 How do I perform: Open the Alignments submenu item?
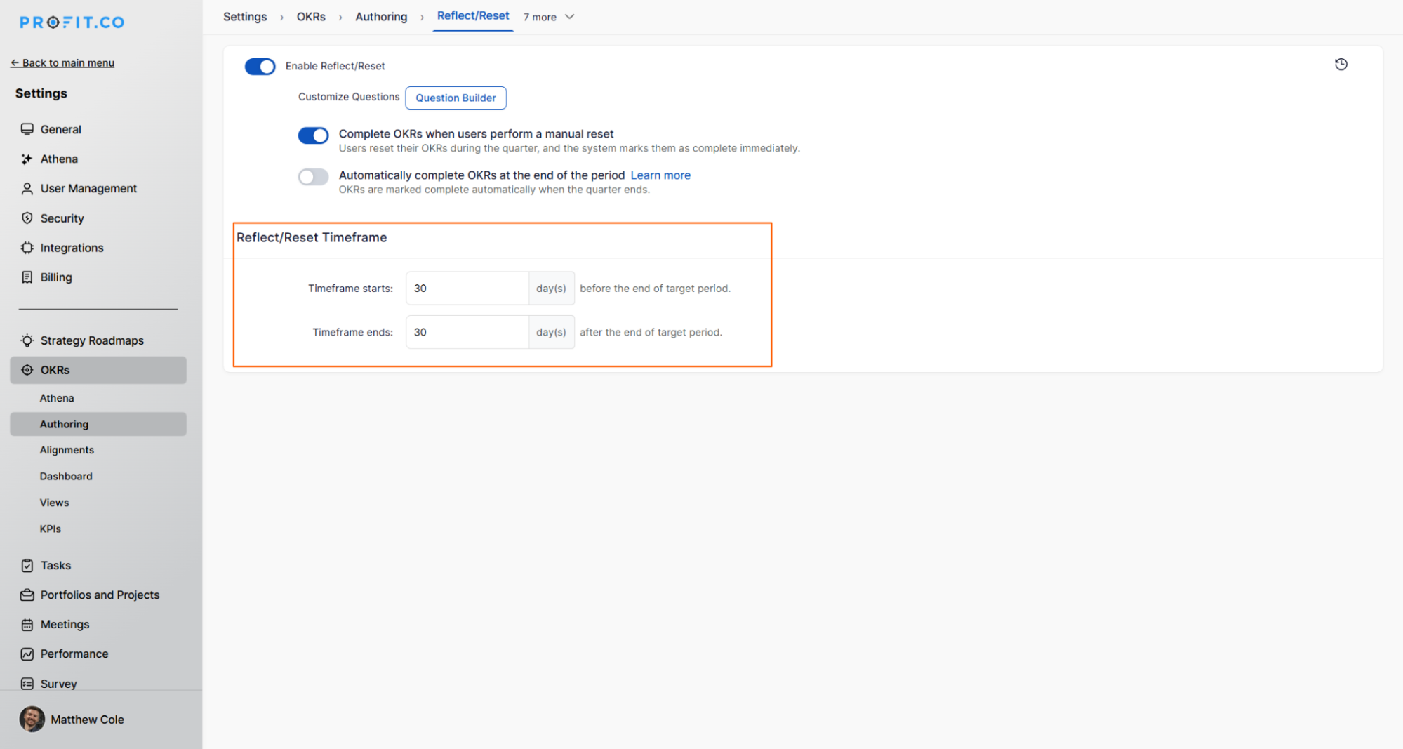pos(67,450)
